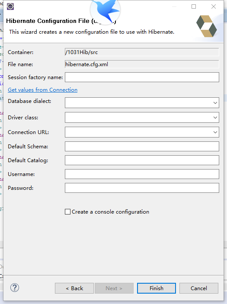The image size is (227, 304).
Task: Click Get values from Connection link
Action: point(43,90)
